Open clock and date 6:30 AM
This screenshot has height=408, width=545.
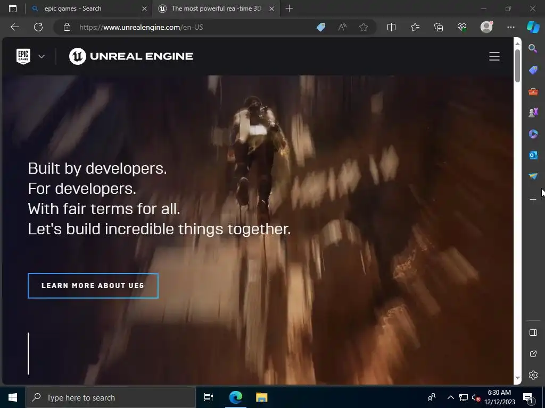point(499,397)
